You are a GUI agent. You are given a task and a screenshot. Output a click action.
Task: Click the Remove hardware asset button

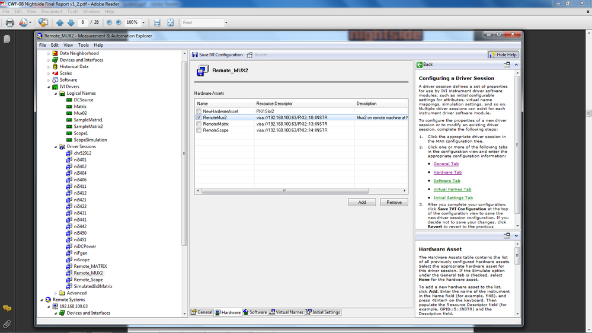[x=394, y=203]
